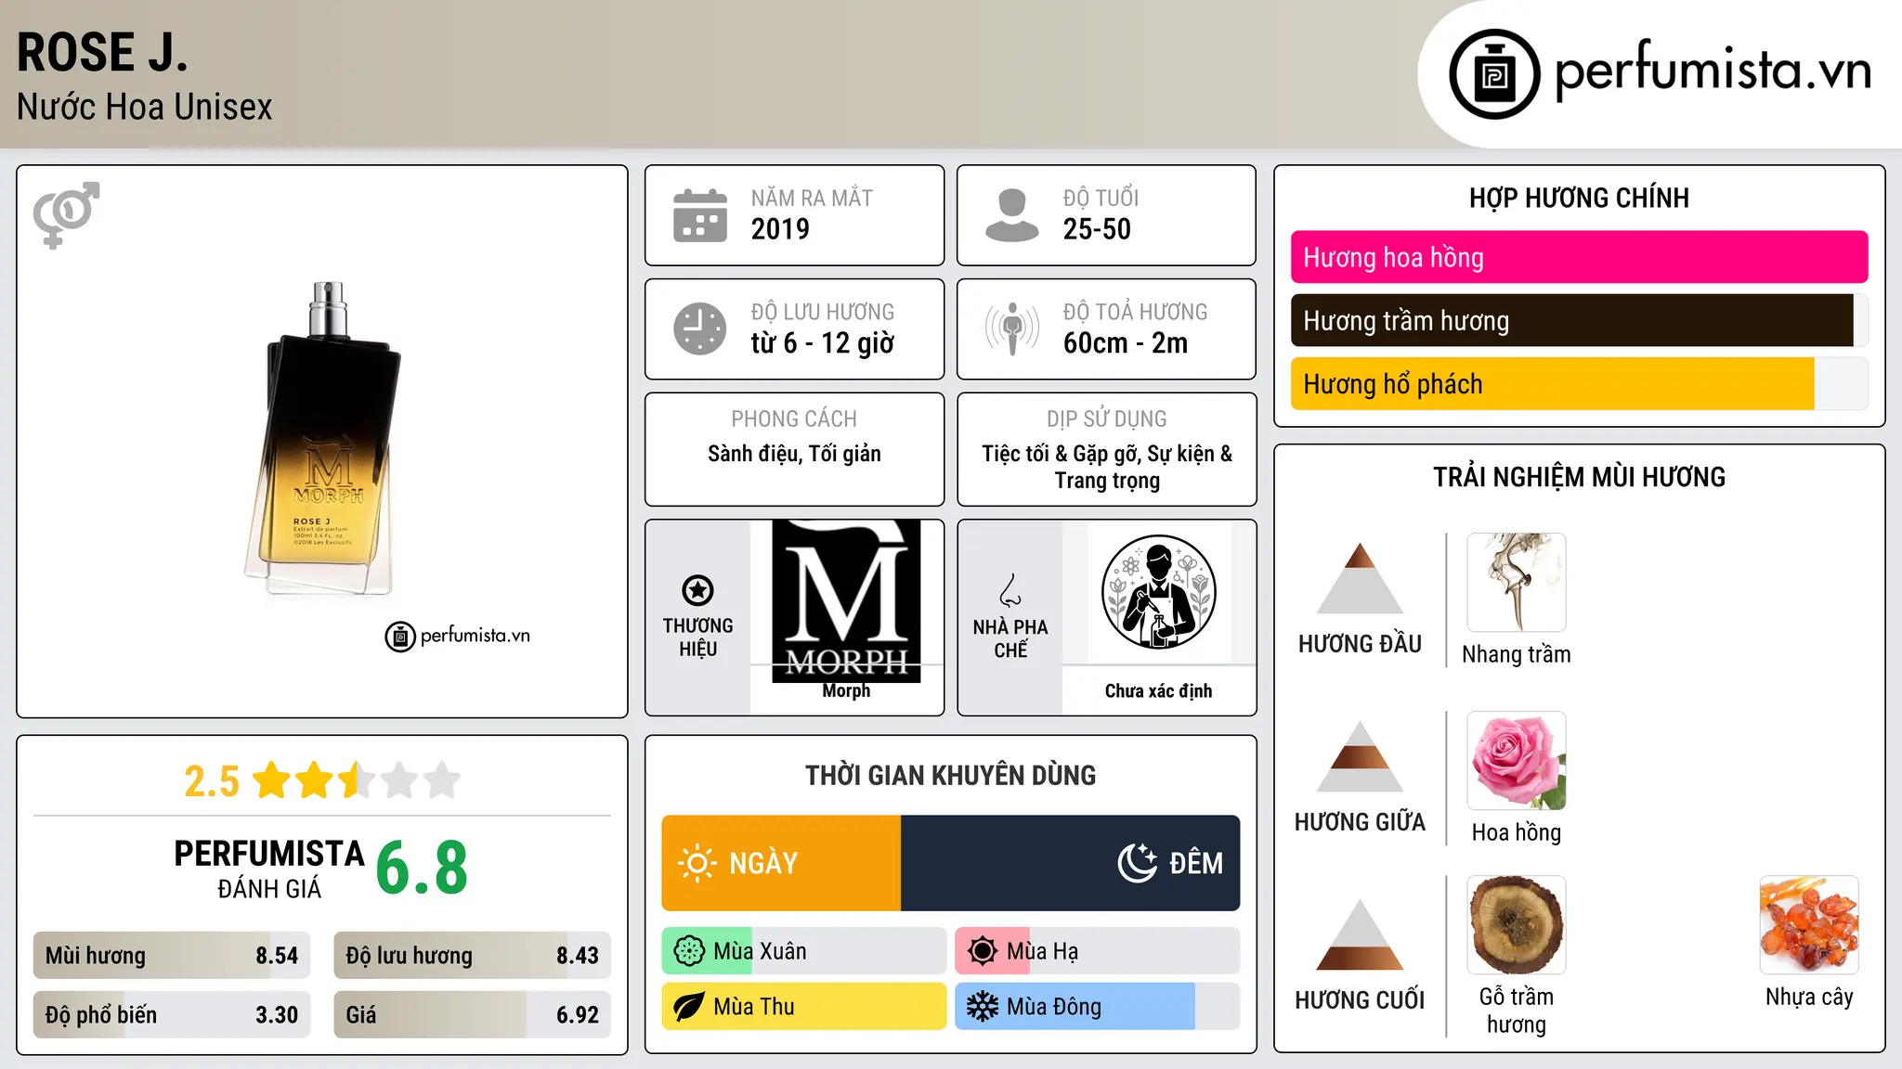This screenshot has width=1902, height=1069.
Task: Click the moon icon next to Đêm
Action: click(x=1138, y=863)
